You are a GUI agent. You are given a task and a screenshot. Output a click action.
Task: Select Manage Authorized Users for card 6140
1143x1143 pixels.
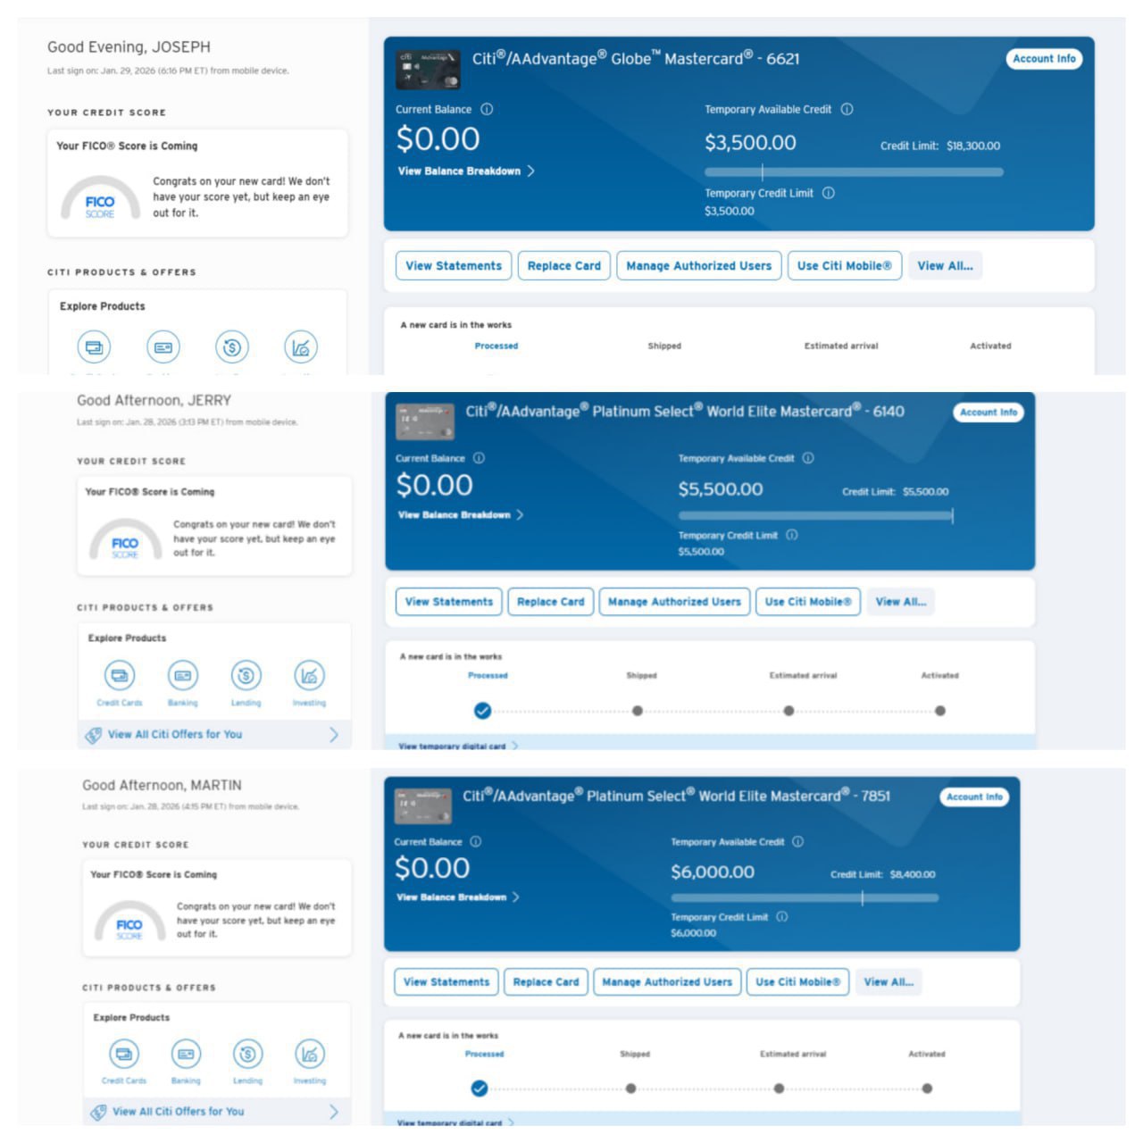[674, 602]
